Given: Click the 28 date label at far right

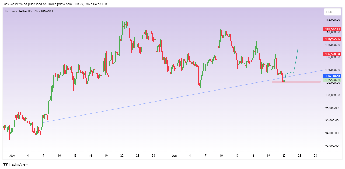Looking at the screenshot, I should pos(315,156).
